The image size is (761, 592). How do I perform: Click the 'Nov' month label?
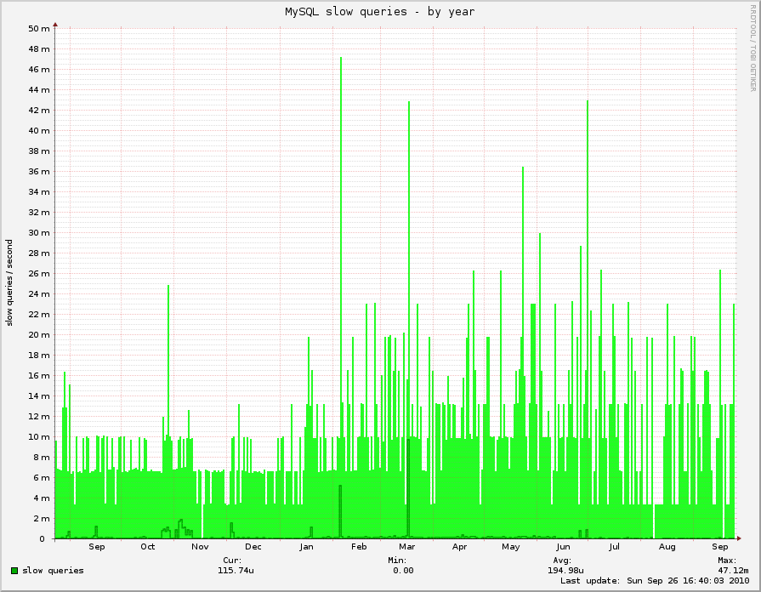pyautogui.click(x=200, y=547)
